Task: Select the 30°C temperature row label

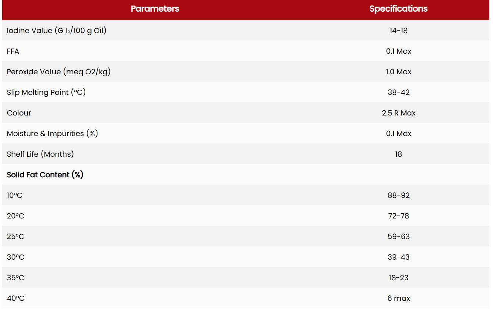Action: [15, 257]
